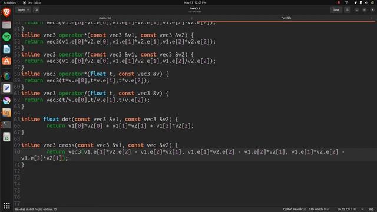Click 'return' keyword on line 70

[56, 152]
